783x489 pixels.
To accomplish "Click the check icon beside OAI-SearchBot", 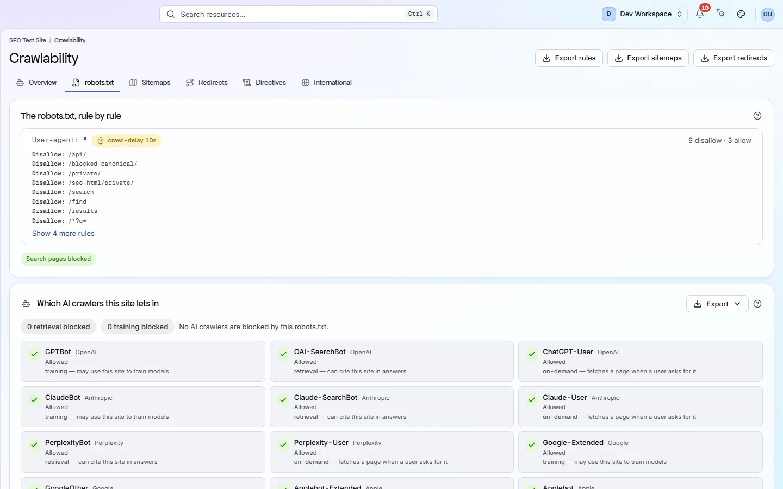I will coord(283,354).
